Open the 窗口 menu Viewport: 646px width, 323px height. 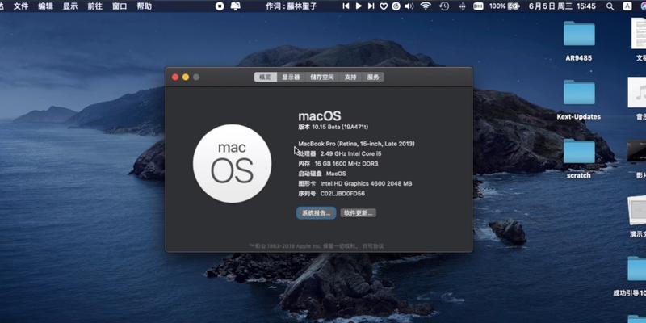tap(120, 6)
